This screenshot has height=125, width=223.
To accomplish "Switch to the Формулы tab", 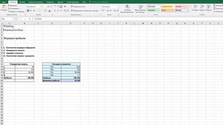I will pyautogui.click(x=50, y=2).
